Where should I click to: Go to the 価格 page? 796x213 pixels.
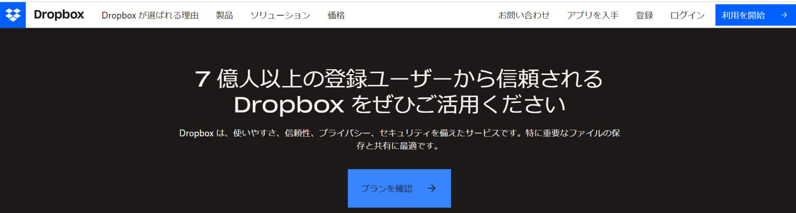point(336,15)
